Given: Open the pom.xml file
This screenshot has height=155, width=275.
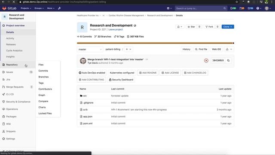Looking at the screenshot, I should tap(88, 124).
